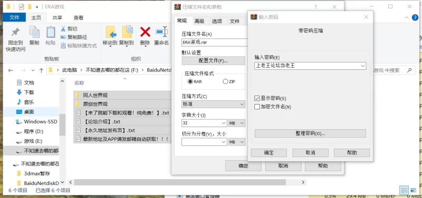Open the compression method (标准) dropdown
This screenshot has height=198, width=422.
tap(242, 104)
